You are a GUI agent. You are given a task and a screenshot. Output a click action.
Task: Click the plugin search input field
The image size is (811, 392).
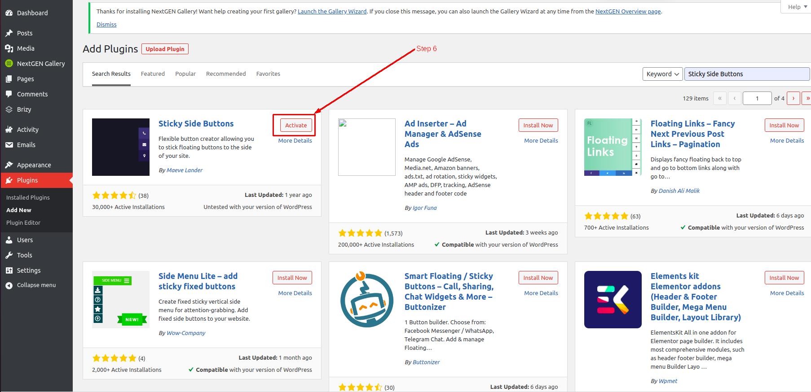point(746,74)
